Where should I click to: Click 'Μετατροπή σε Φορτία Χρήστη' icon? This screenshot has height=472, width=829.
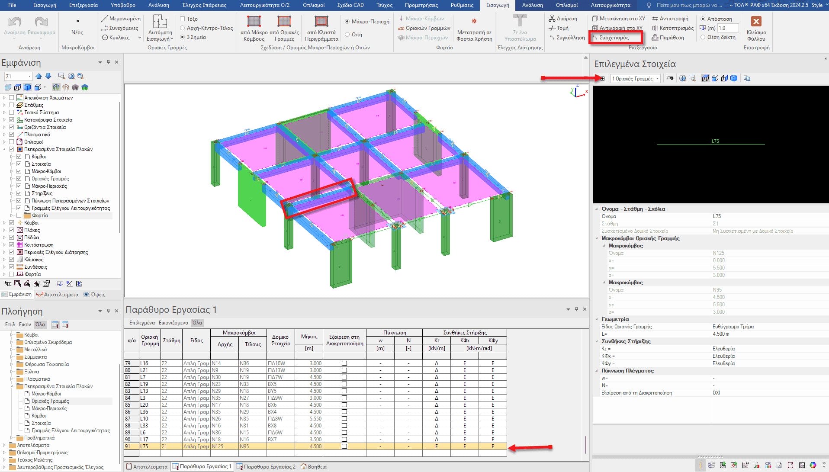pyautogui.click(x=474, y=21)
